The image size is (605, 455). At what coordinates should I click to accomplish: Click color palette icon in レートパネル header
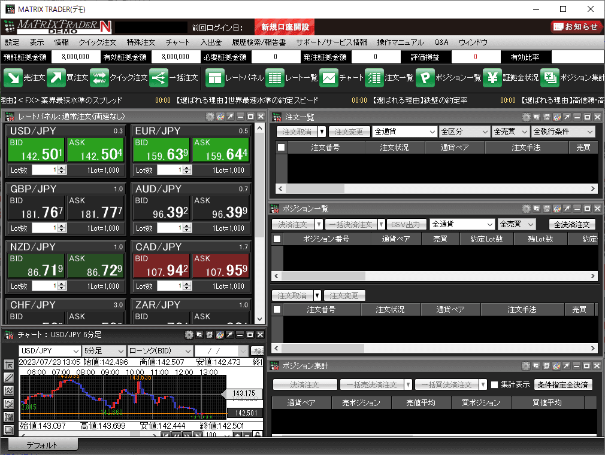(x=220, y=117)
